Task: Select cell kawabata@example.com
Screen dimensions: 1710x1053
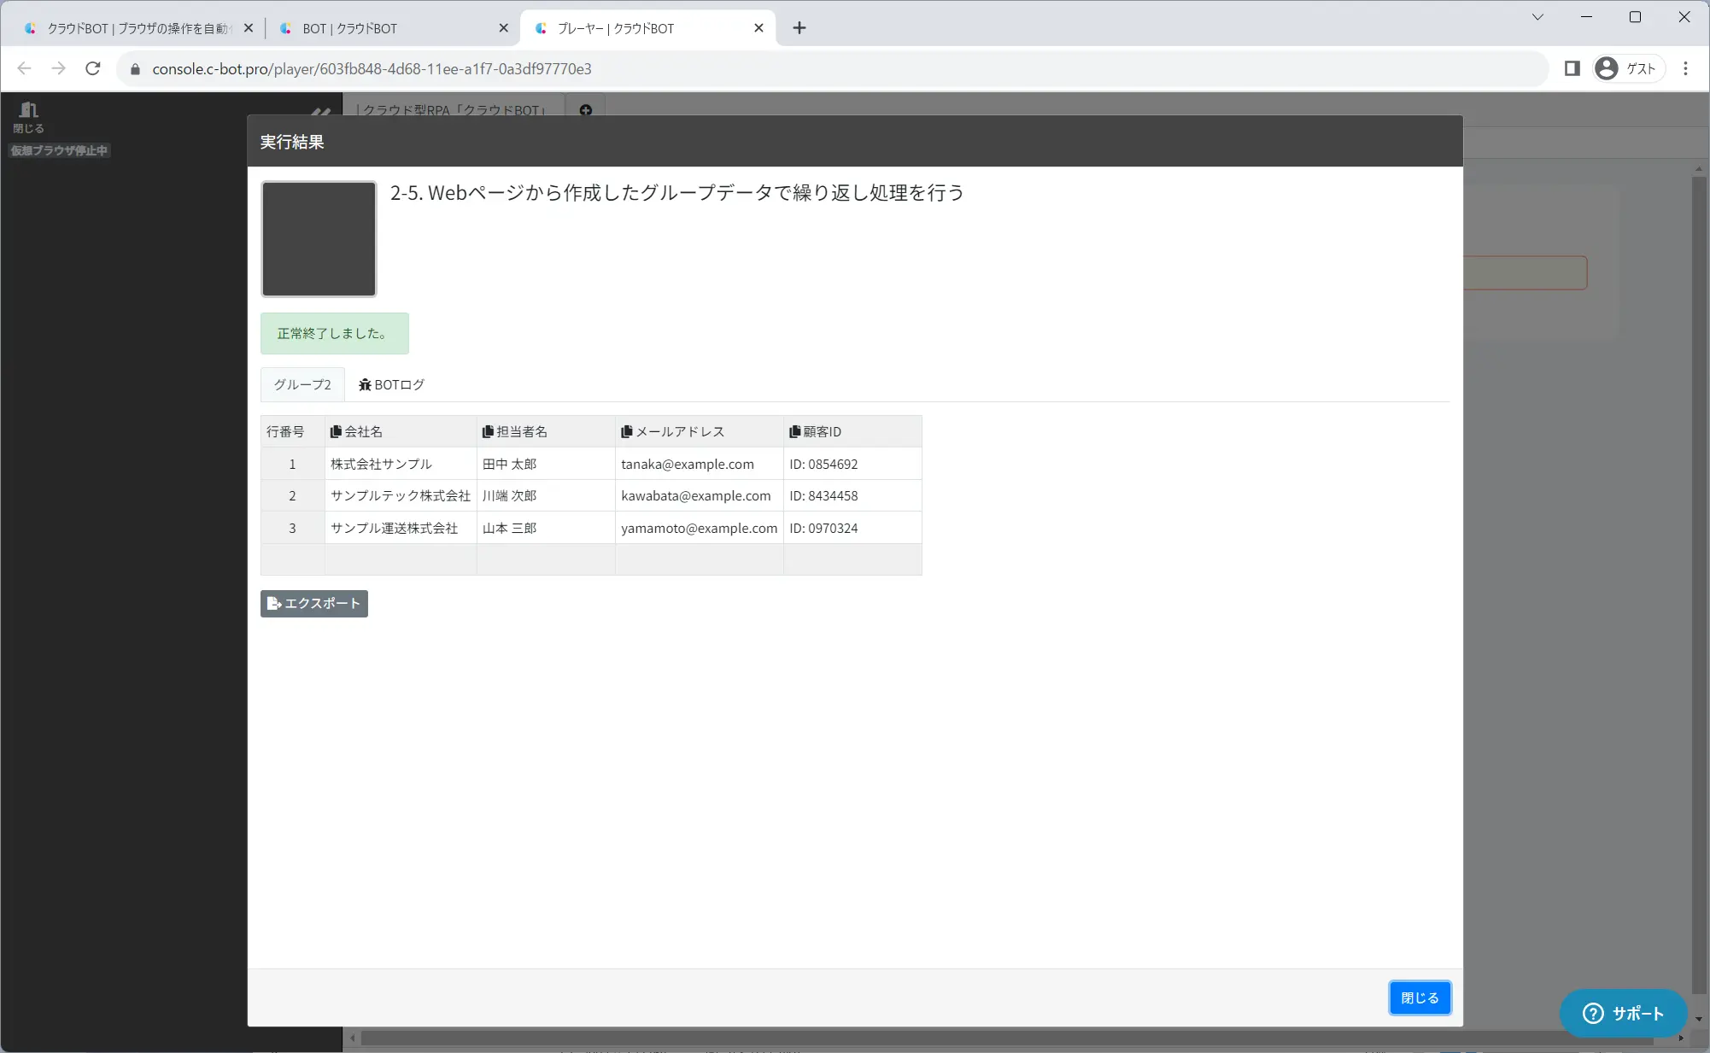Action: pyautogui.click(x=699, y=495)
